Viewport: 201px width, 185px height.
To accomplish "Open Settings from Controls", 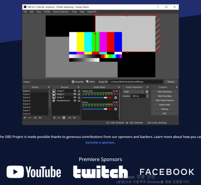I will [164, 109].
